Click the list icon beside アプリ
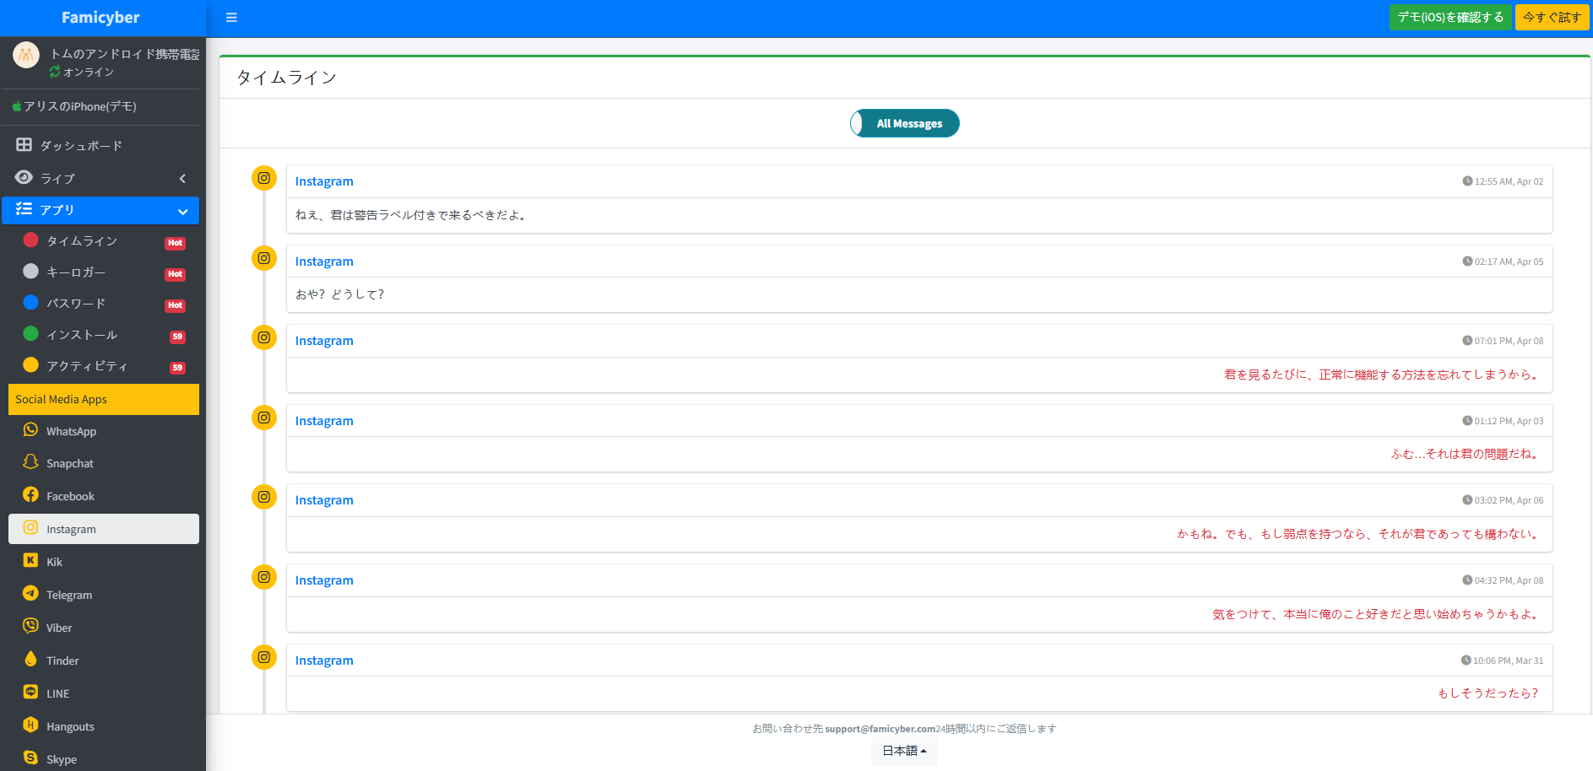 click(24, 209)
